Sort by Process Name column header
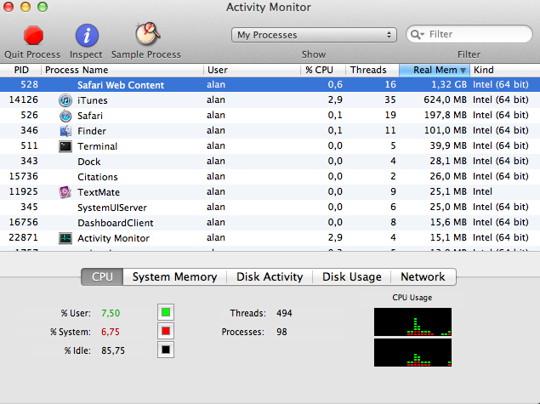540x404 pixels. pos(122,70)
